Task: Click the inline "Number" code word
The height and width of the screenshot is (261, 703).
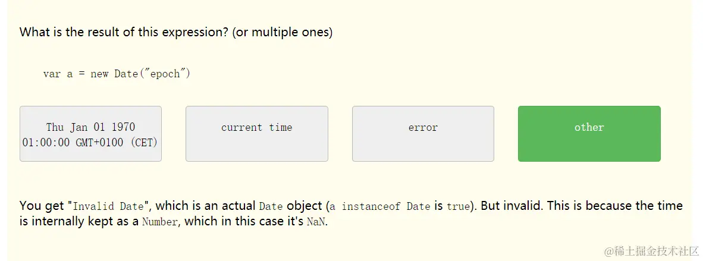Action: pos(159,222)
